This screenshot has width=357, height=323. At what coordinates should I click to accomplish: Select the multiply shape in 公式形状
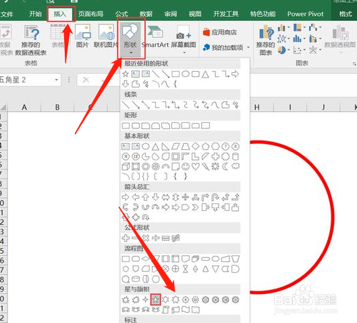[x=146, y=238]
